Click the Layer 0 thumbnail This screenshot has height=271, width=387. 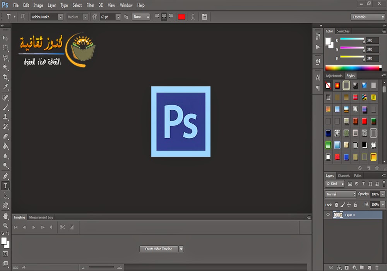pos(338,215)
